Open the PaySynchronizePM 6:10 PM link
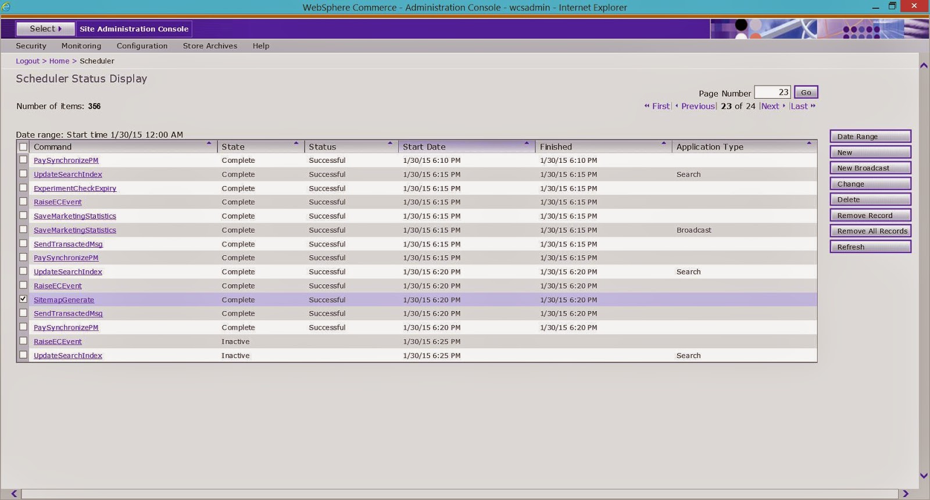Viewport: 930px width, 500px height. pos(66,160)
